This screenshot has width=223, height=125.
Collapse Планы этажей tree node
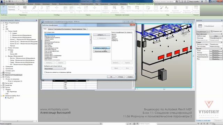click(6, 31)
